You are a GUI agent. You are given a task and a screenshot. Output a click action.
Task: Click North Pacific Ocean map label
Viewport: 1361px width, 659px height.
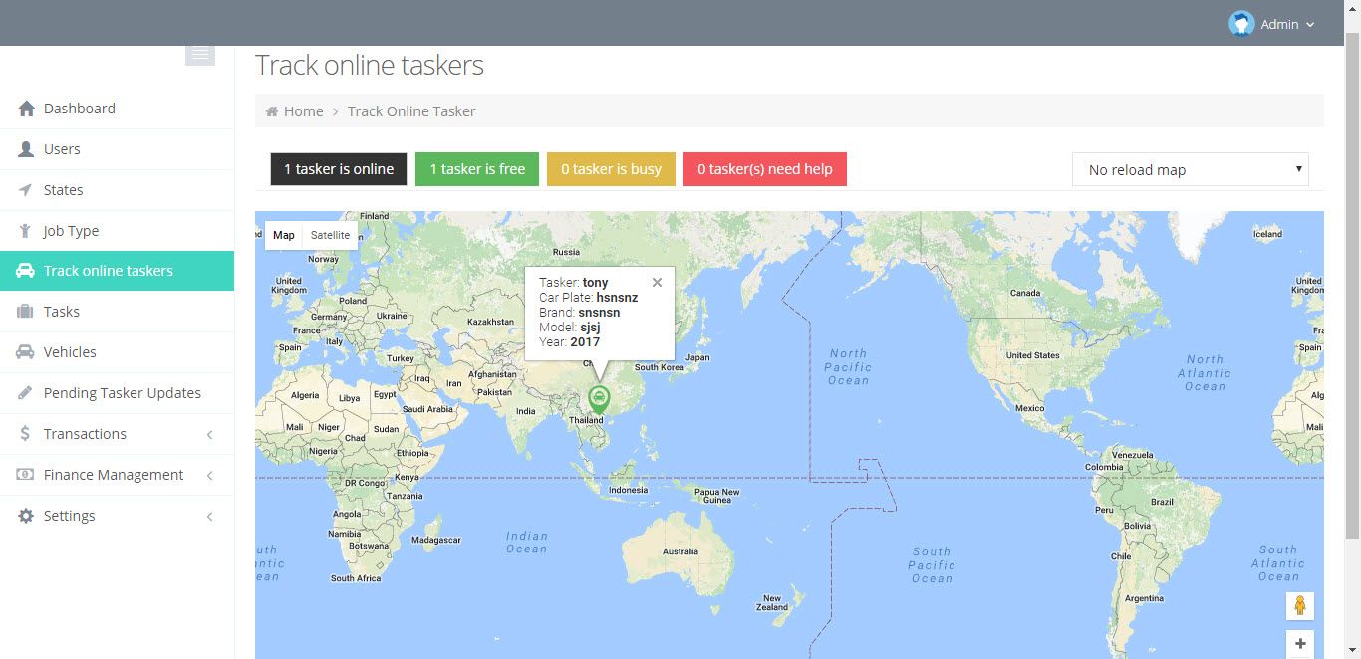(x=848, y=367)
